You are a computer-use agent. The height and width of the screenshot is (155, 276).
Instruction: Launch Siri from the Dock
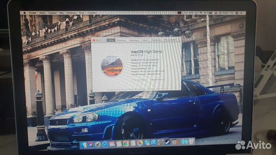coord(90,145)
